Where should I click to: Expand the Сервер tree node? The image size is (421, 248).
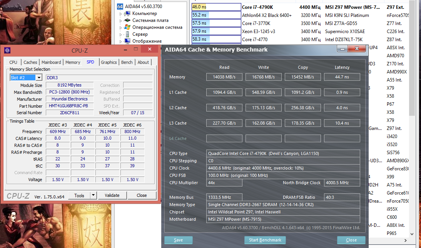click(x=120, y=34)
